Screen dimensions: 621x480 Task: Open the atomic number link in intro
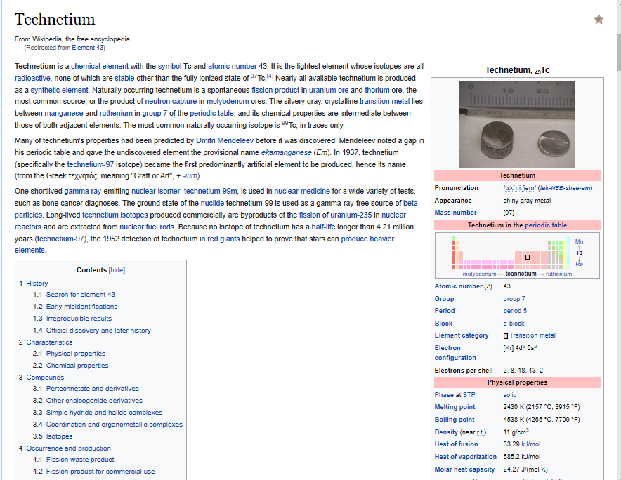pos(233,66)
